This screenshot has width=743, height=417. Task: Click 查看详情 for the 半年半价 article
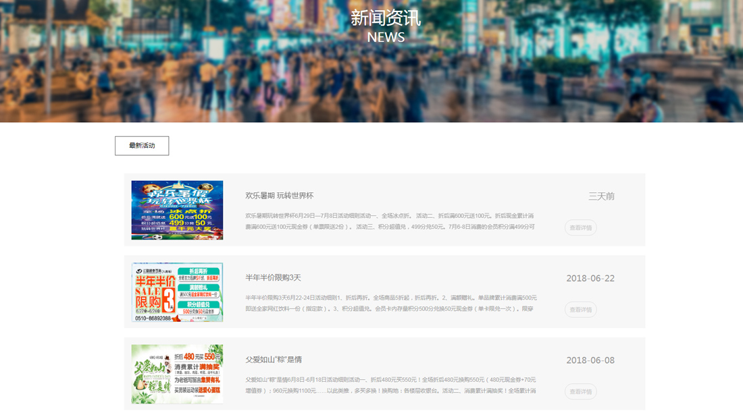(580, 310)
